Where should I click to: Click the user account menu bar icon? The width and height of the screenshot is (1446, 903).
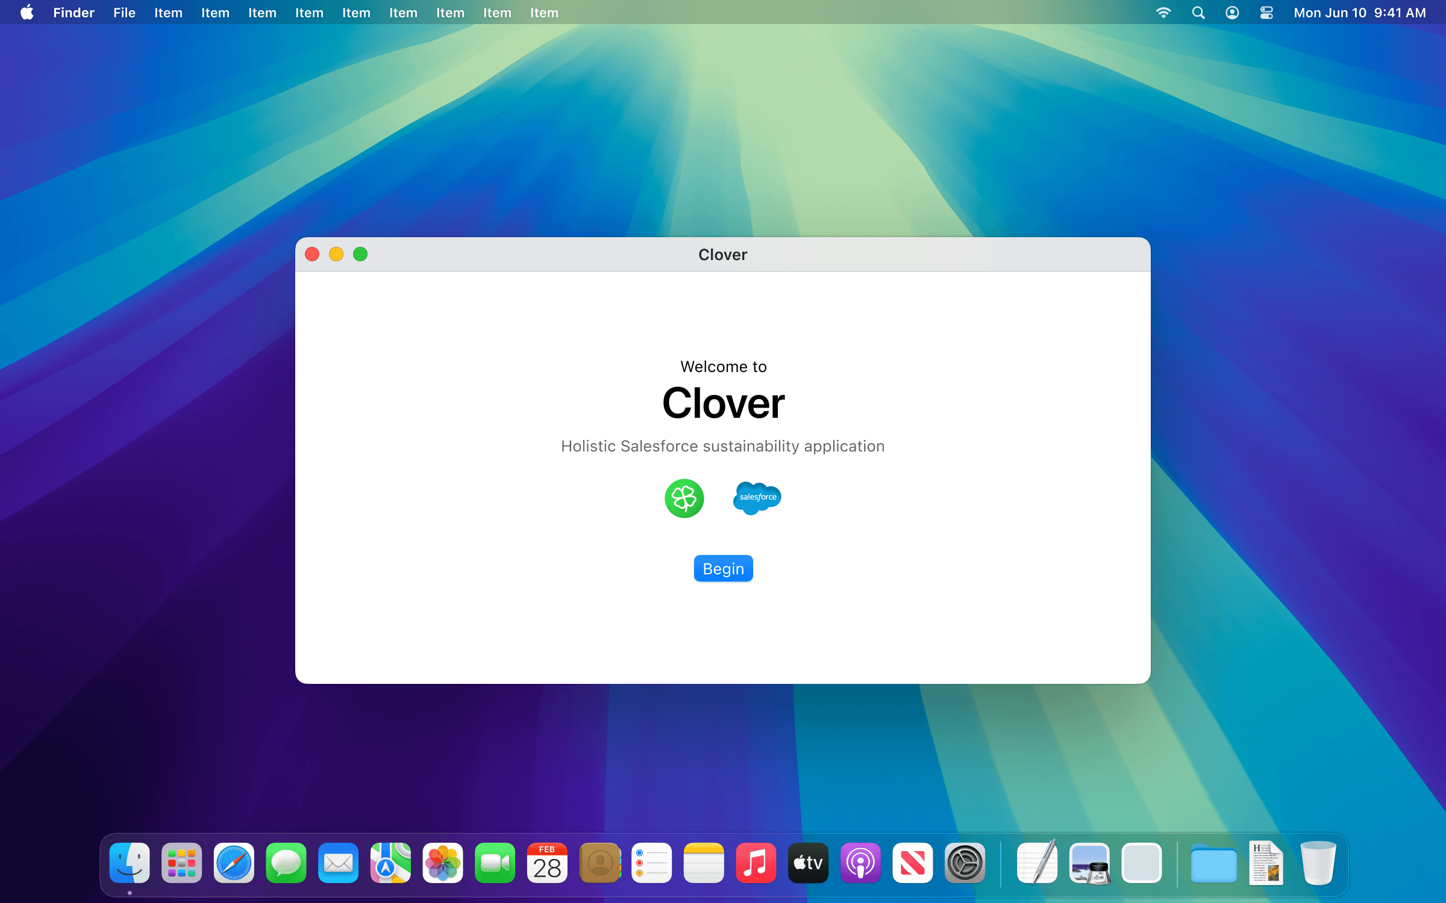pyautogui.click(x=1232, y=13)
